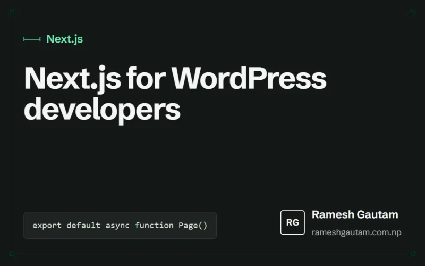The height and width of the screenshot is (266, 425).
Task: Open the rameshgautam.com.np link
Action: 356,232
